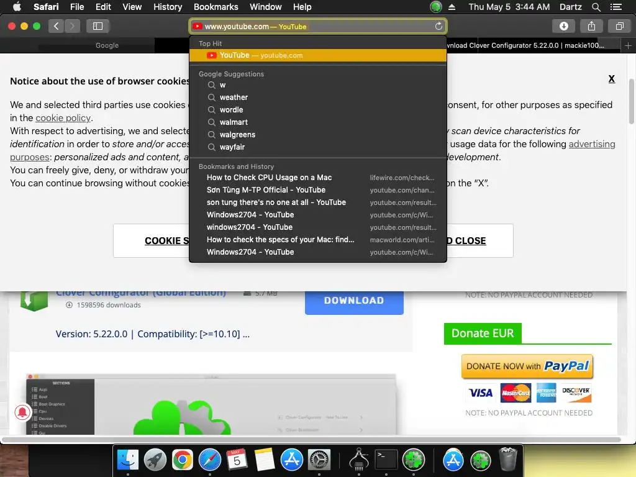Click the page vertical scrollbar
This screenshot has height=477, width=636.
pos(631,101)
